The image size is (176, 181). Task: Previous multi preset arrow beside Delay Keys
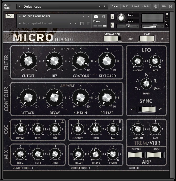(x=100, y=7)
